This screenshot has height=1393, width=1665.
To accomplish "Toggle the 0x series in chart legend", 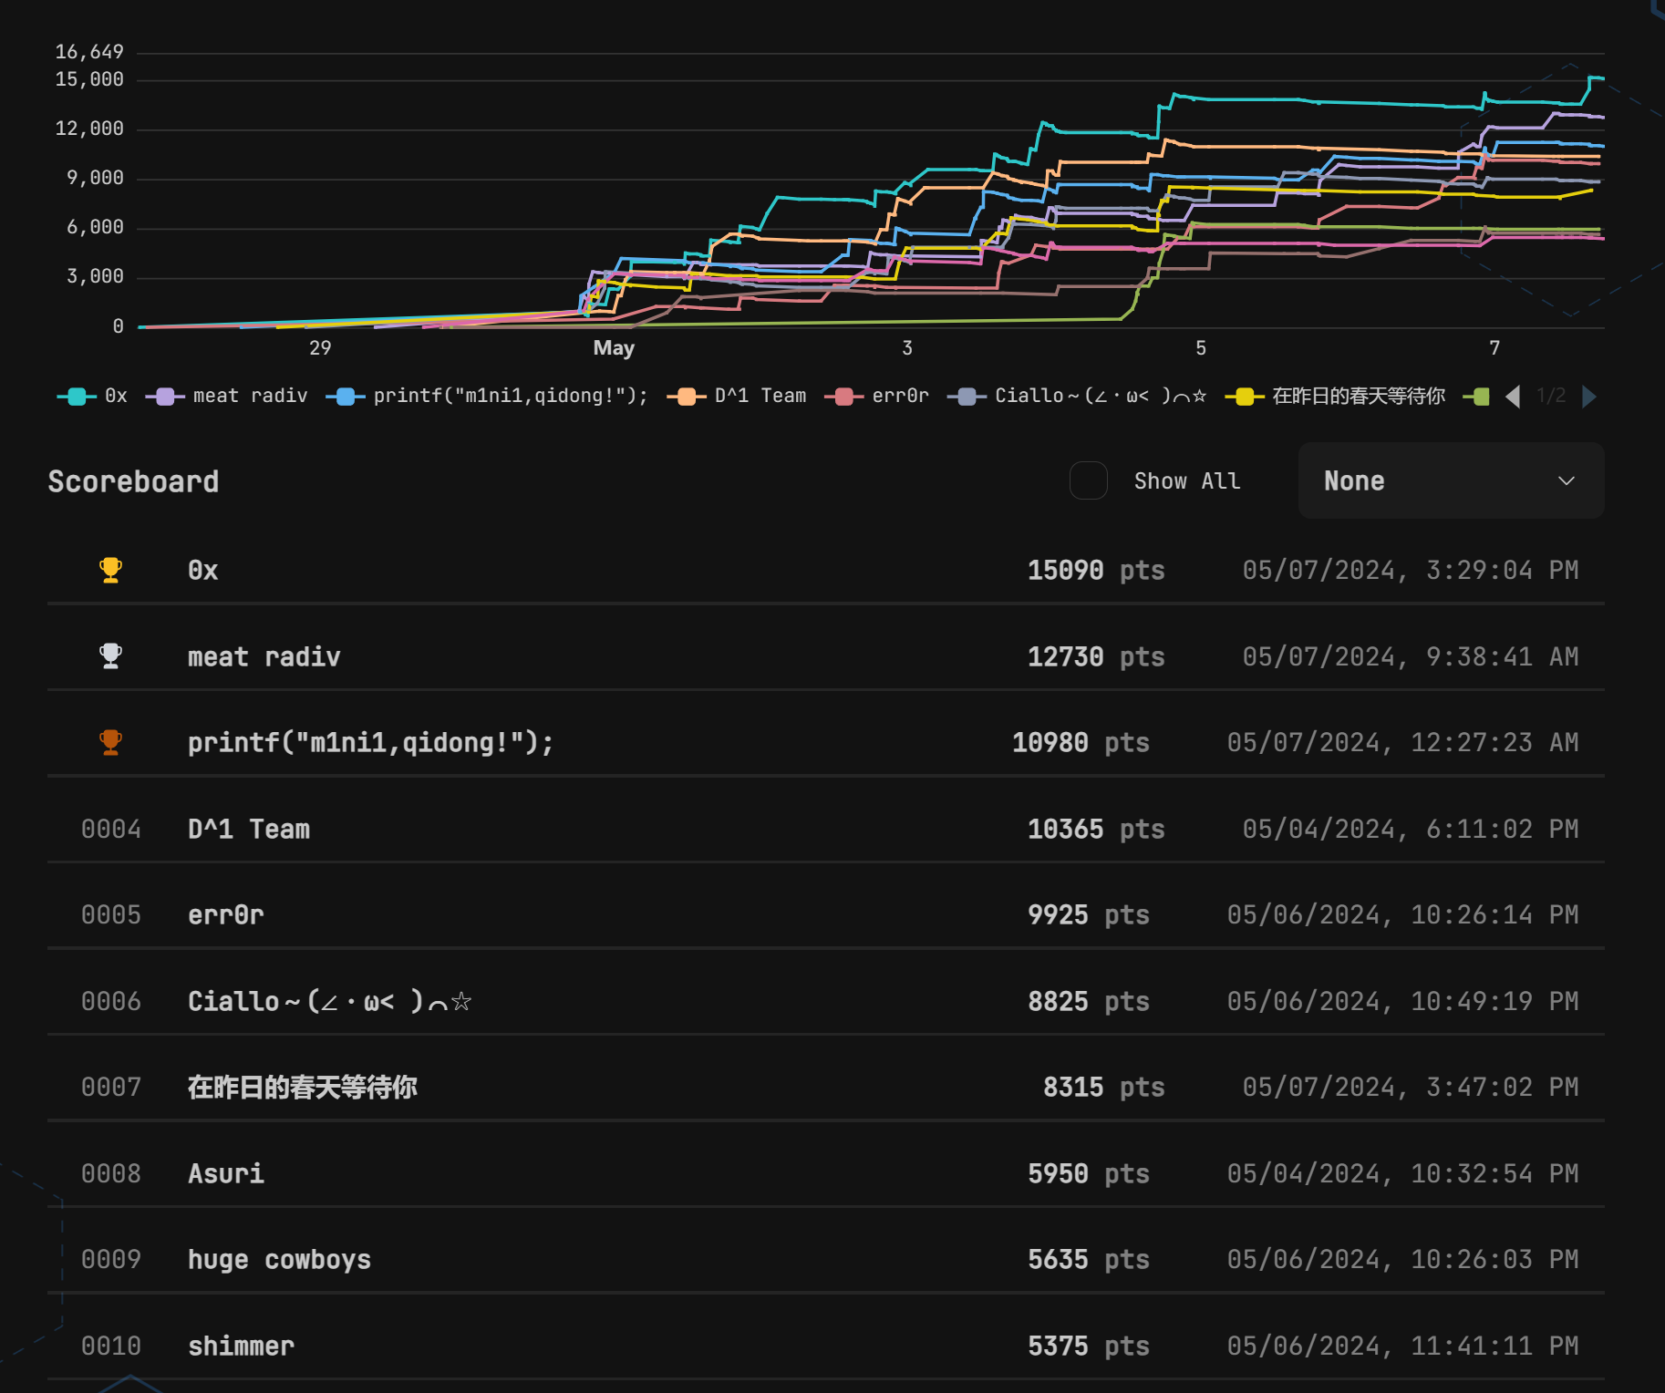I will (x=92, y=396).
